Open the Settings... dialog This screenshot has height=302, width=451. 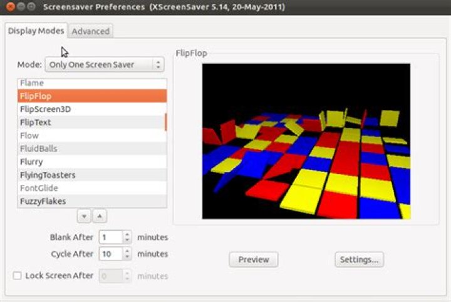coord(360,259)
